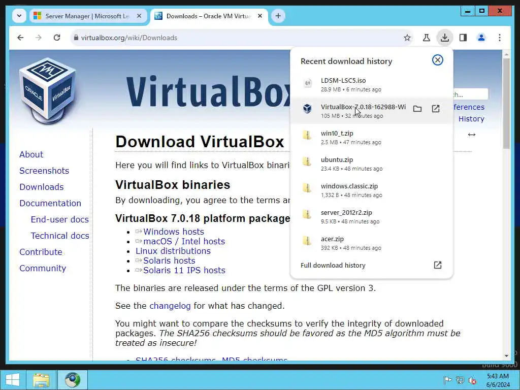Screen dimensions: 520x390
Task: Click the win10_t.zip archive icon
Action: (307, 135)
